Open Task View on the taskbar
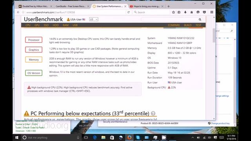The image size is (251, 141). point(86,137)
